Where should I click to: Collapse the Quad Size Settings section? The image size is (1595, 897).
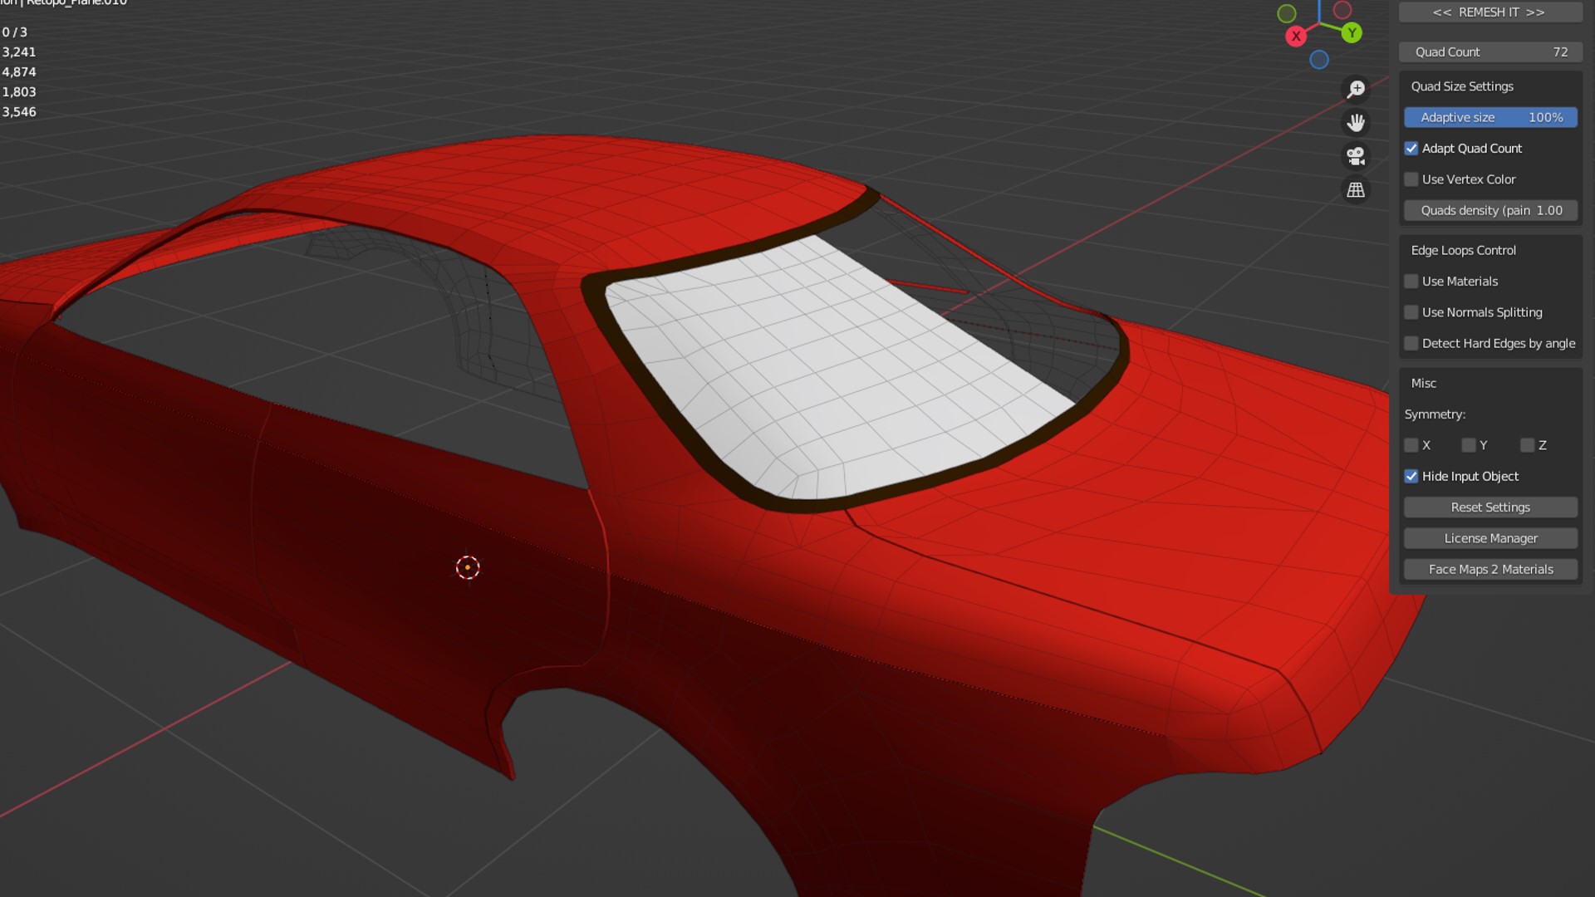[x=1461, y=86]
